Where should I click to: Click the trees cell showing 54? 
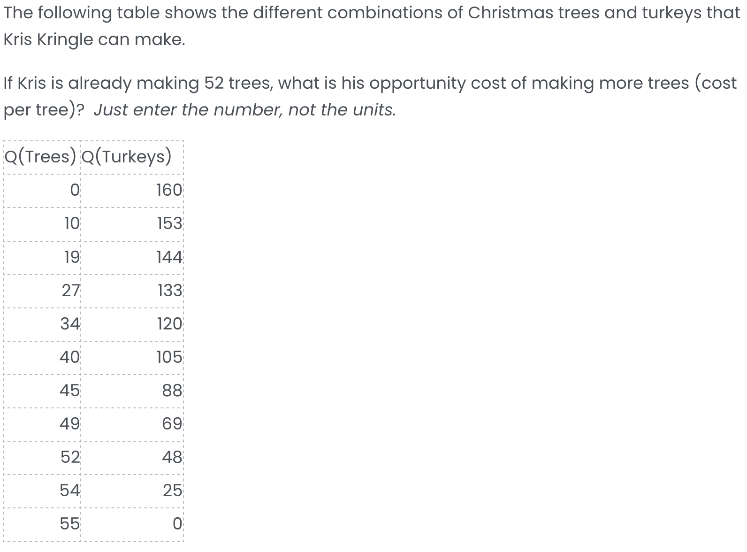point(70,491)
